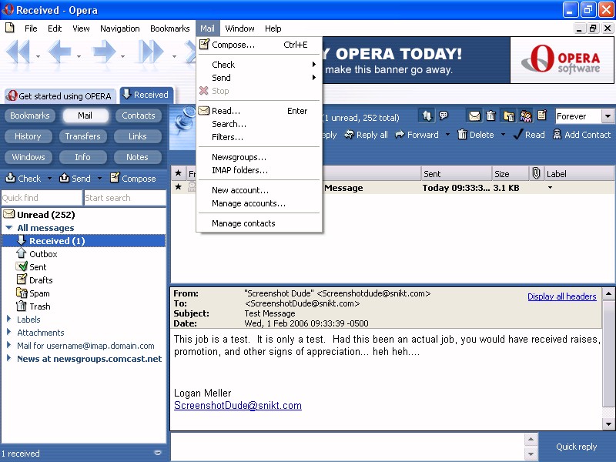
Task: Toggle the show trash icon in mail toolbar
Action: (x=490, y=116)
